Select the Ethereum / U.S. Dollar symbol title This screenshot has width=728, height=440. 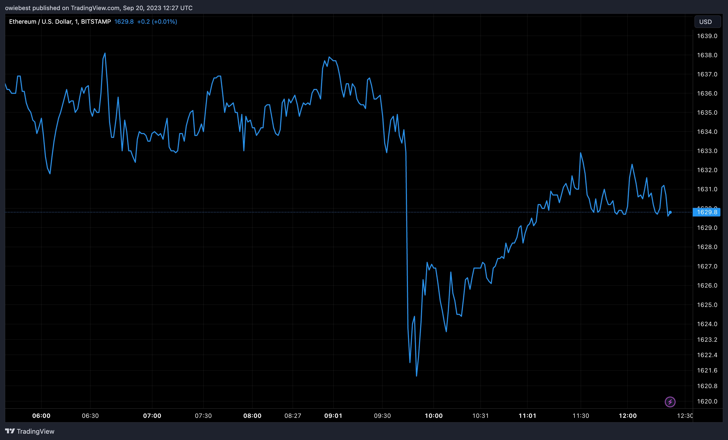60,21
